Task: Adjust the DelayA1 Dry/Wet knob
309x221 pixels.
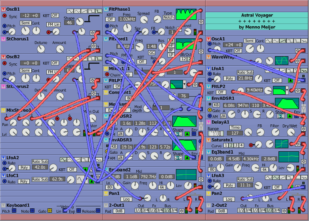Action: pos(291,132)
